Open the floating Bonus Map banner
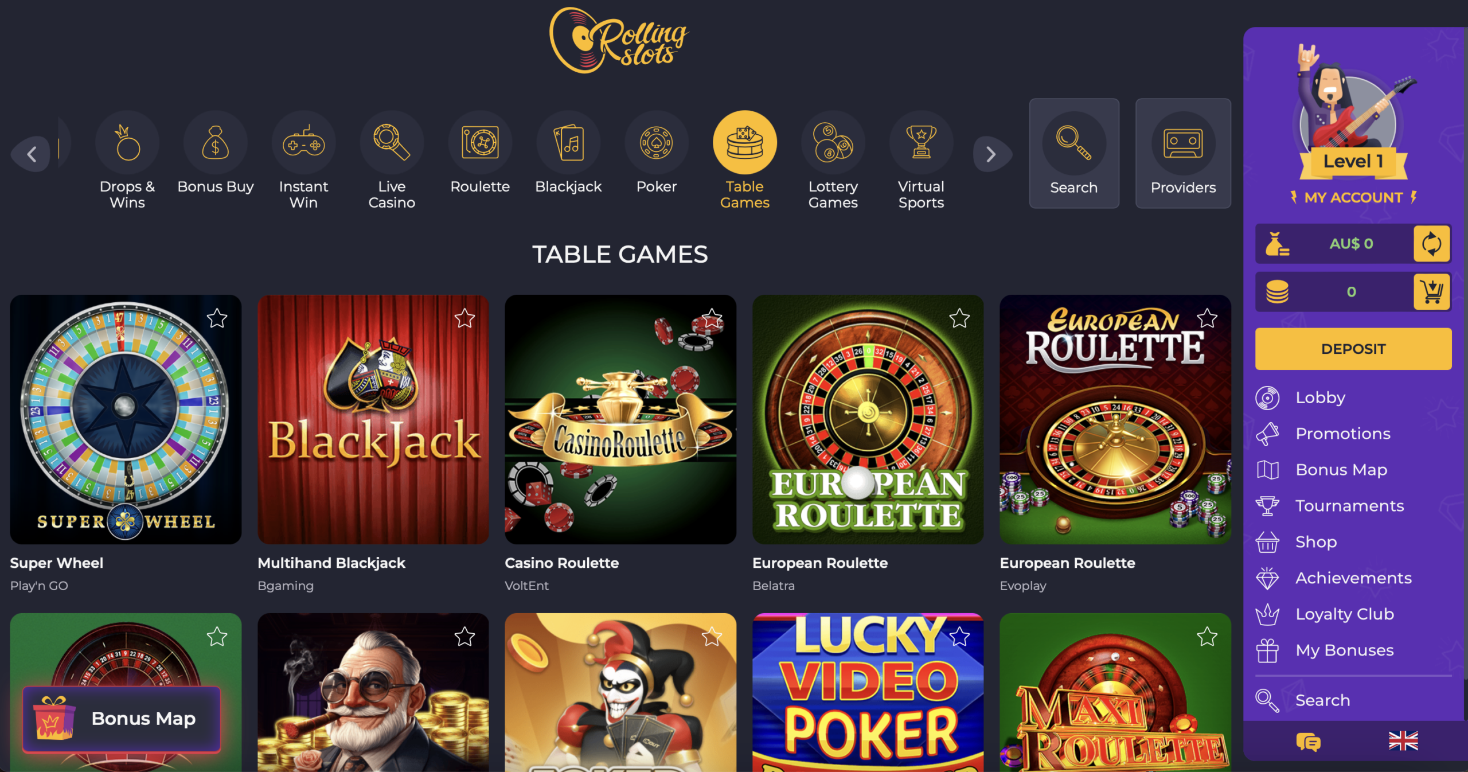The width and height of the screenshot is (1468, 772). pyautogui.click(x=122, y=719)
